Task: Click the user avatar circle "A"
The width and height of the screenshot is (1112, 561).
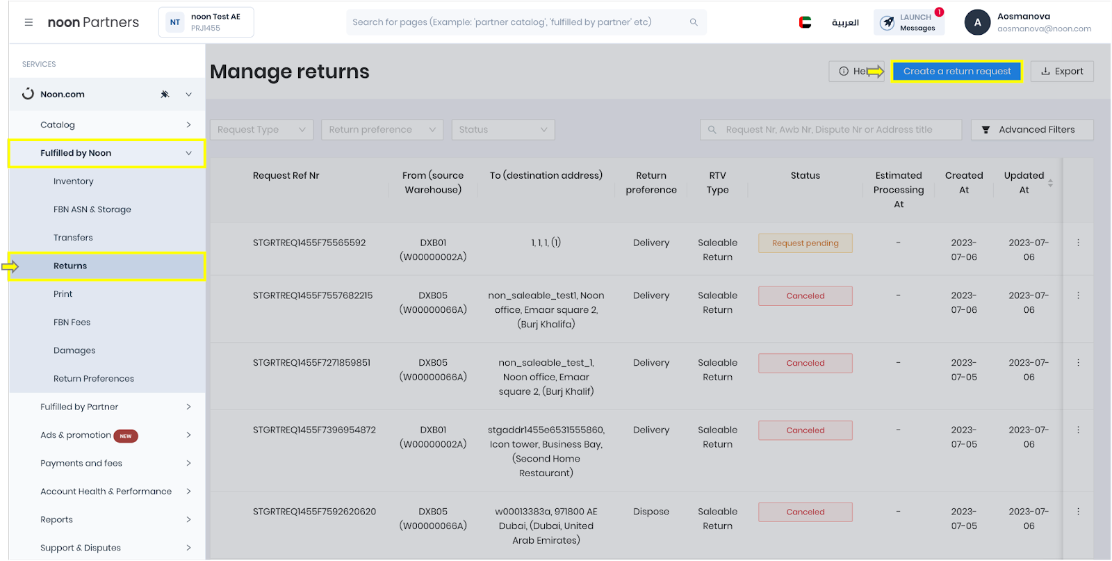Action: click(977, 22)
